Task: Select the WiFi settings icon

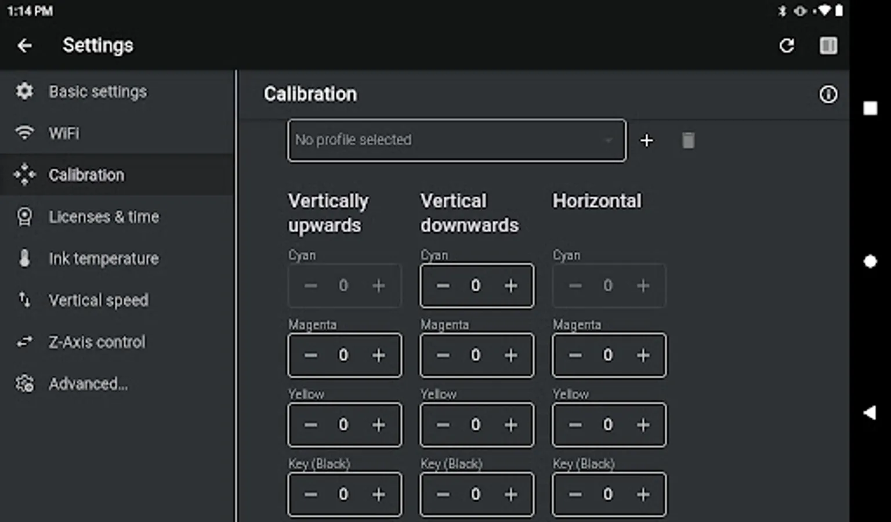Action: [x=24, y=133]
